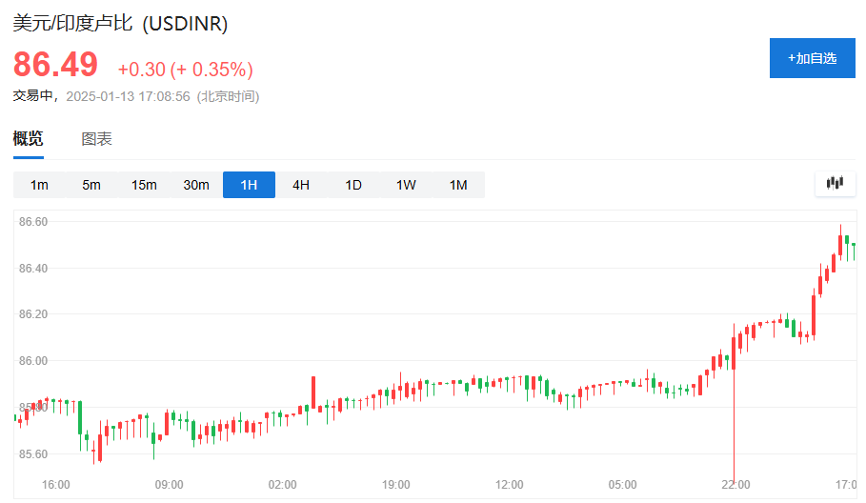This screenshot has height=503, width=866.
Task: Click the 05:00 time axis label
Action: point(622,485)
